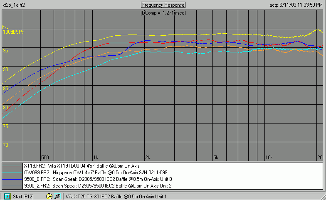Select the cyan OW099.FR2 legend color line
The width and height of the screenshot is (326, 200).
point(12,172)
